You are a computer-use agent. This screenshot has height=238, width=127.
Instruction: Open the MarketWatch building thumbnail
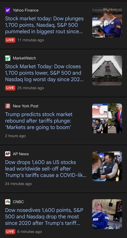[107, 70]
